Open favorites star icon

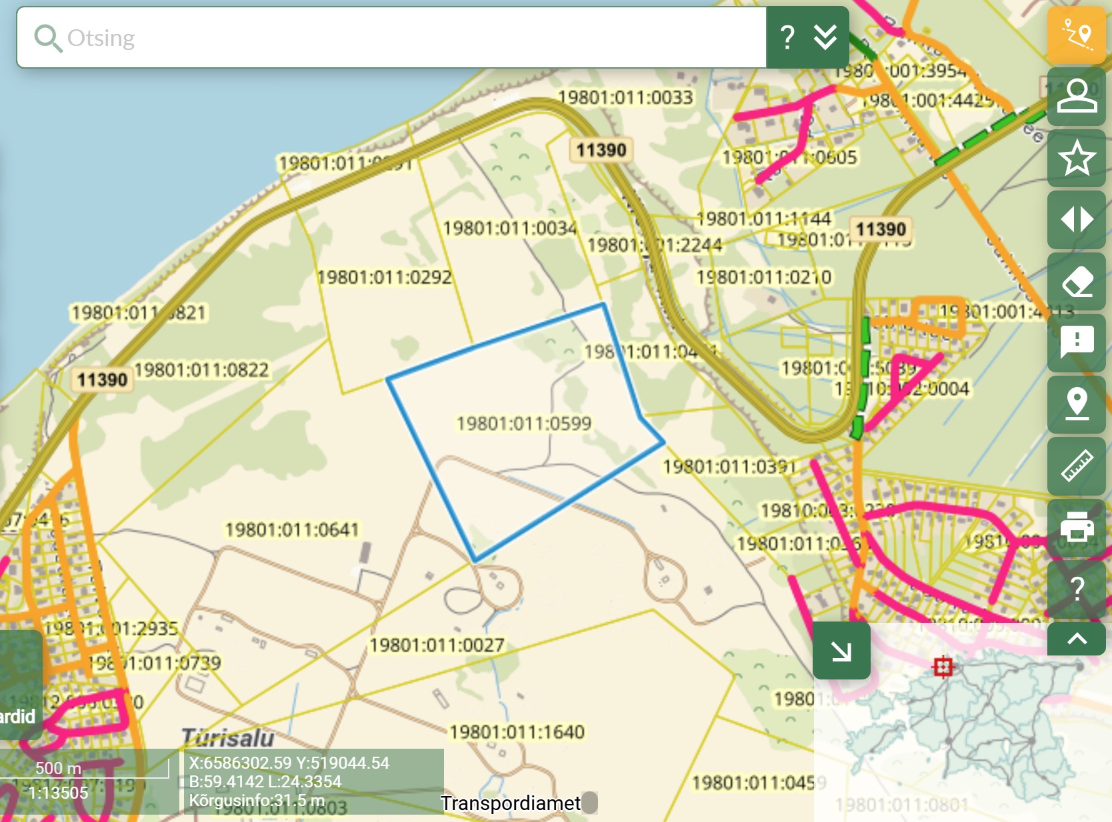(1077, 158)
